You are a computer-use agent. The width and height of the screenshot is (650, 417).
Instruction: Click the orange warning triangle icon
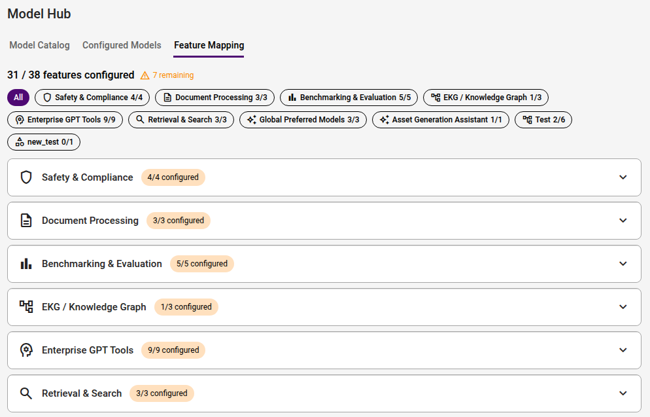point(145,75)
